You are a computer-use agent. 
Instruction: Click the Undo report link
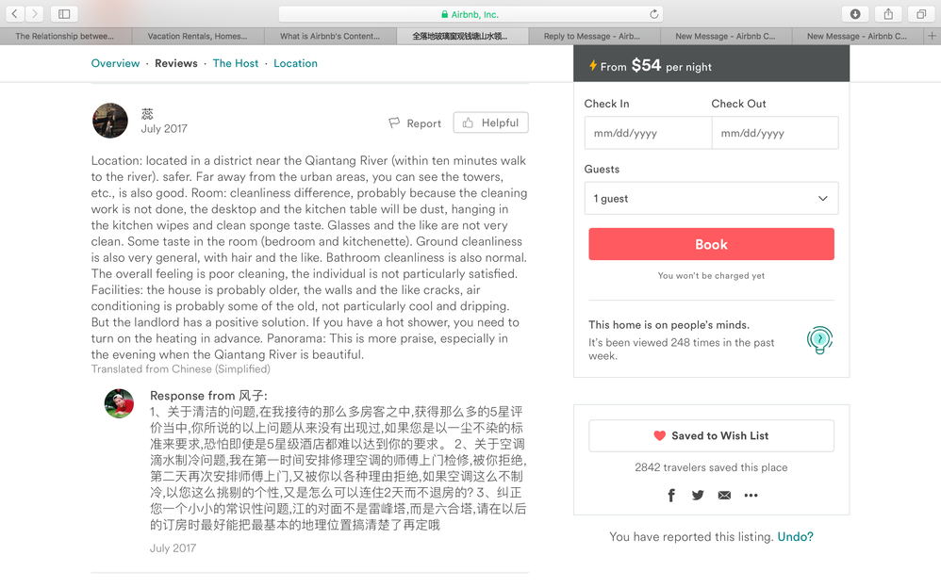(x=795, y=537)
